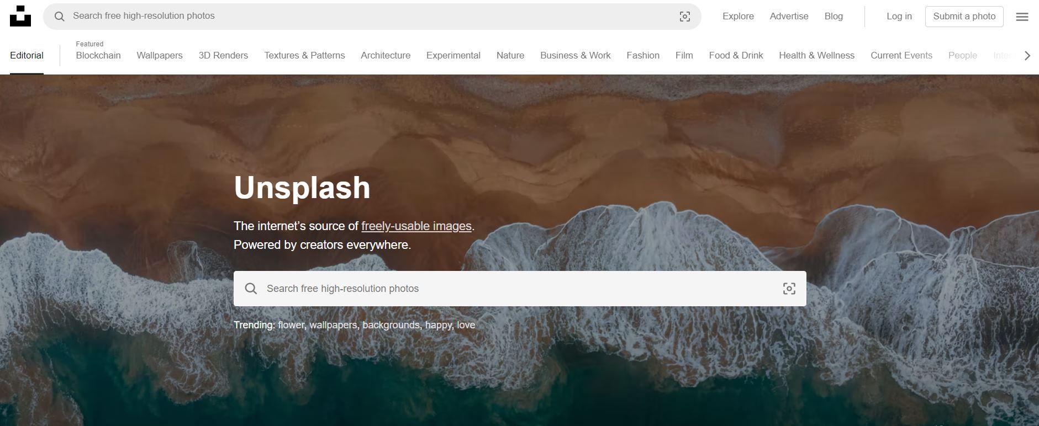
Task: Open the Advertise page
Action: (789, 17)
